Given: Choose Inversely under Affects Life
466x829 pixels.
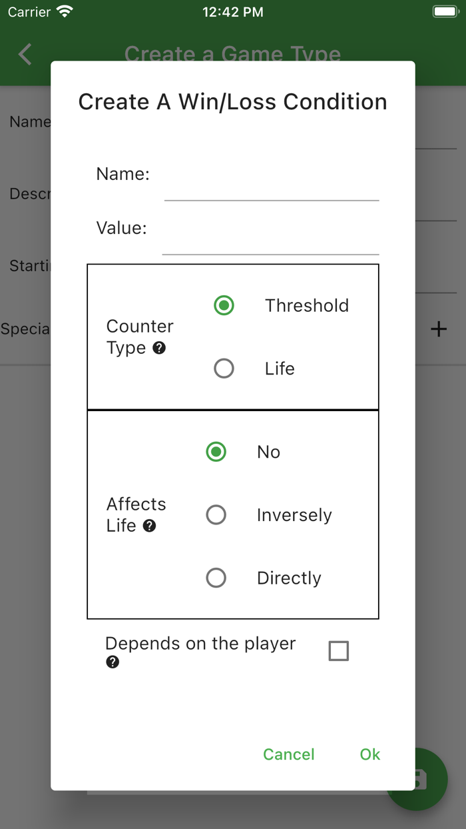Looking at the screenshot, I should (x=216, y=514).
